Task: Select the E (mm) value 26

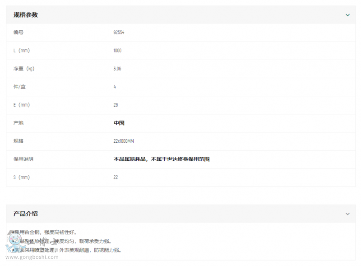Action: click(x=116, y=105)
